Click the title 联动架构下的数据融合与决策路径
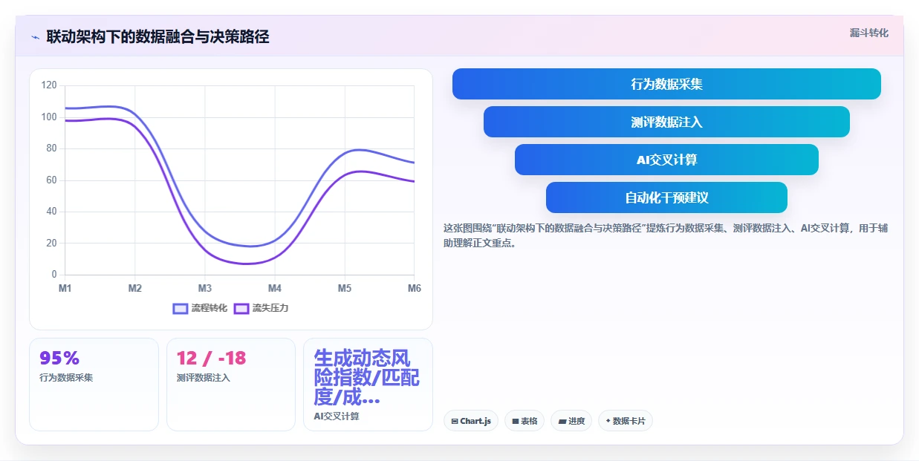 tap(158, 36)
